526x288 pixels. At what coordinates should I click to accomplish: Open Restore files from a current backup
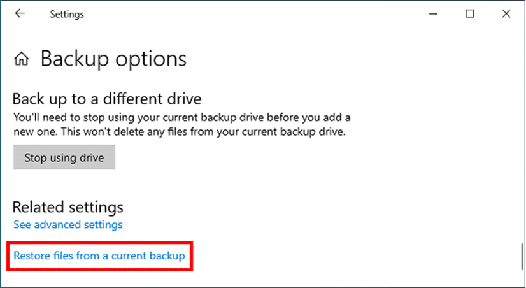click(x=99, y=256)
